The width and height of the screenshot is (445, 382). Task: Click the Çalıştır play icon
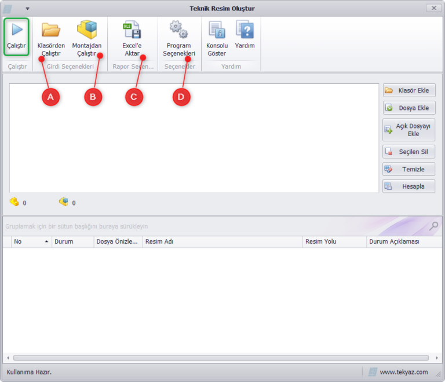(x=17, y=30)
